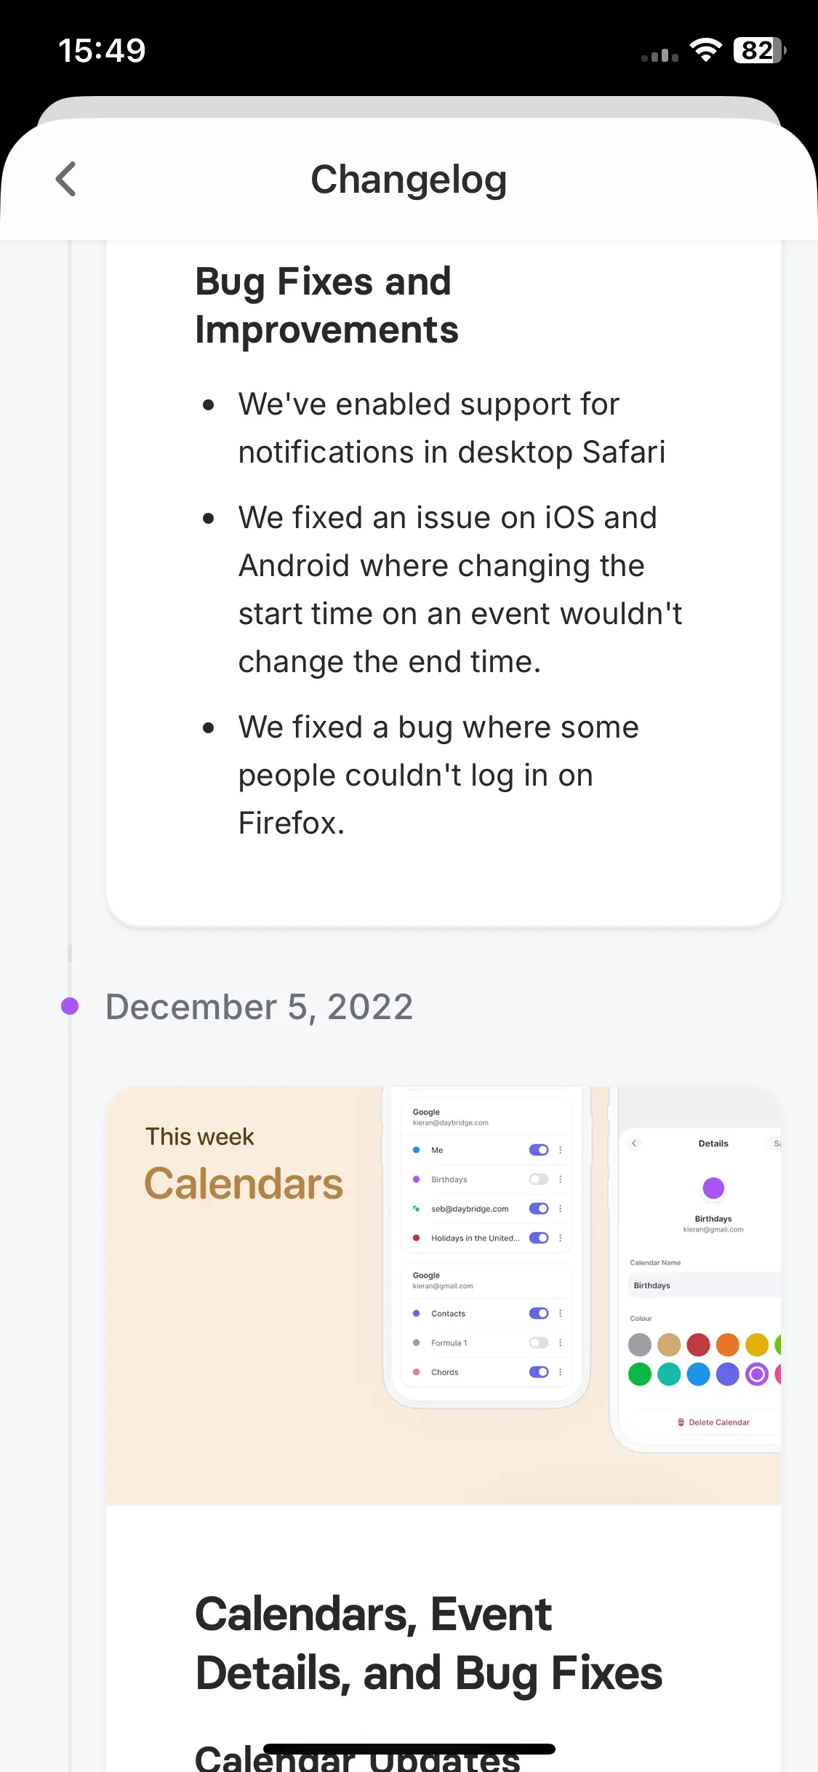The height and width of the screenshot is (1772, 818).
Task: Pick the selected purple ring colour swatch
Action: [757, 1374]
